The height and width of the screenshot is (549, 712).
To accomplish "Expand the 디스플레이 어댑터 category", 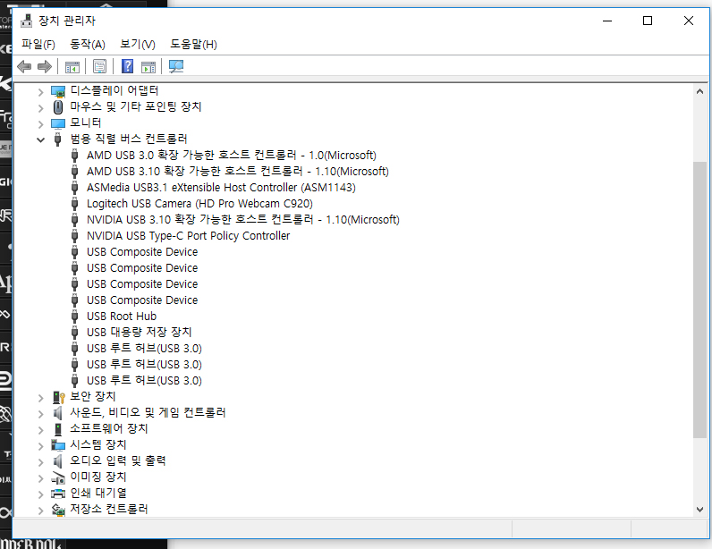I will (40, 92).
